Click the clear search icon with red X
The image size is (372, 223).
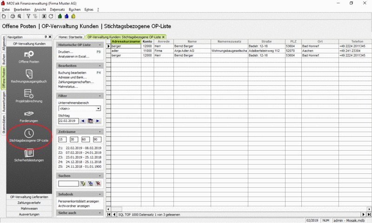pos(98,184)
